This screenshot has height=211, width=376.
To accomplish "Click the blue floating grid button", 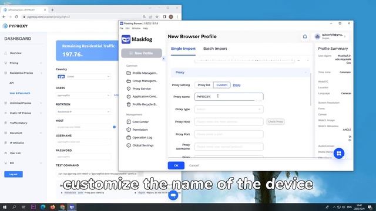I will [339, 154].
